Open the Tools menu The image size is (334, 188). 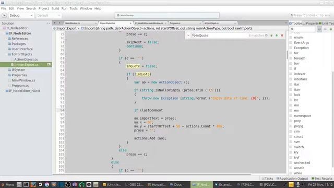coord(74,8)
